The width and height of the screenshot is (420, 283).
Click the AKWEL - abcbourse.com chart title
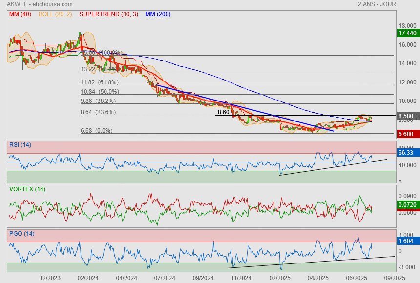click(x=40, y=4)
